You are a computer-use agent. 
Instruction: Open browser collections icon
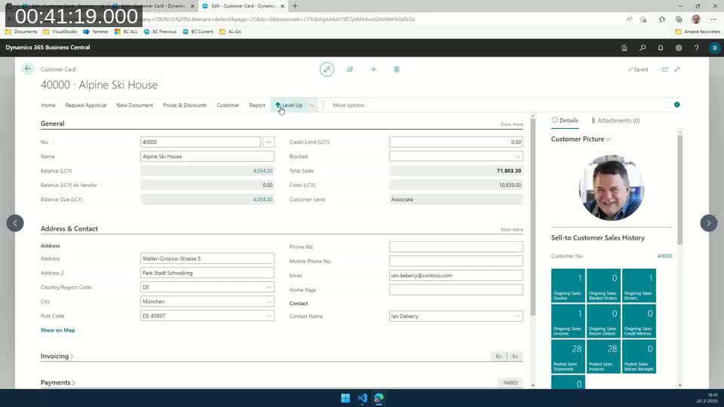click(679, 20)
